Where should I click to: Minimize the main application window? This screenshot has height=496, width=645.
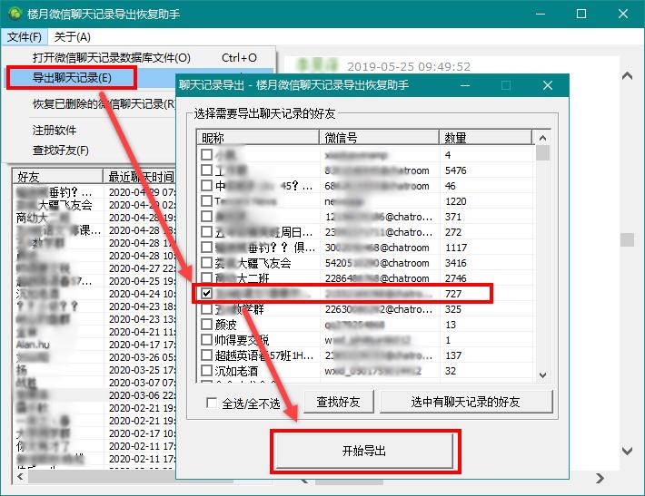tap(541, 14)
